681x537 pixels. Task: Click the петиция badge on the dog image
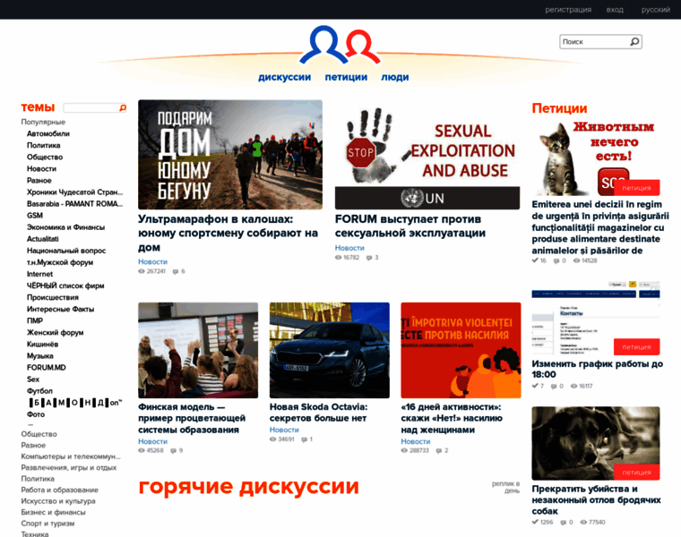(x=637, y=472)
